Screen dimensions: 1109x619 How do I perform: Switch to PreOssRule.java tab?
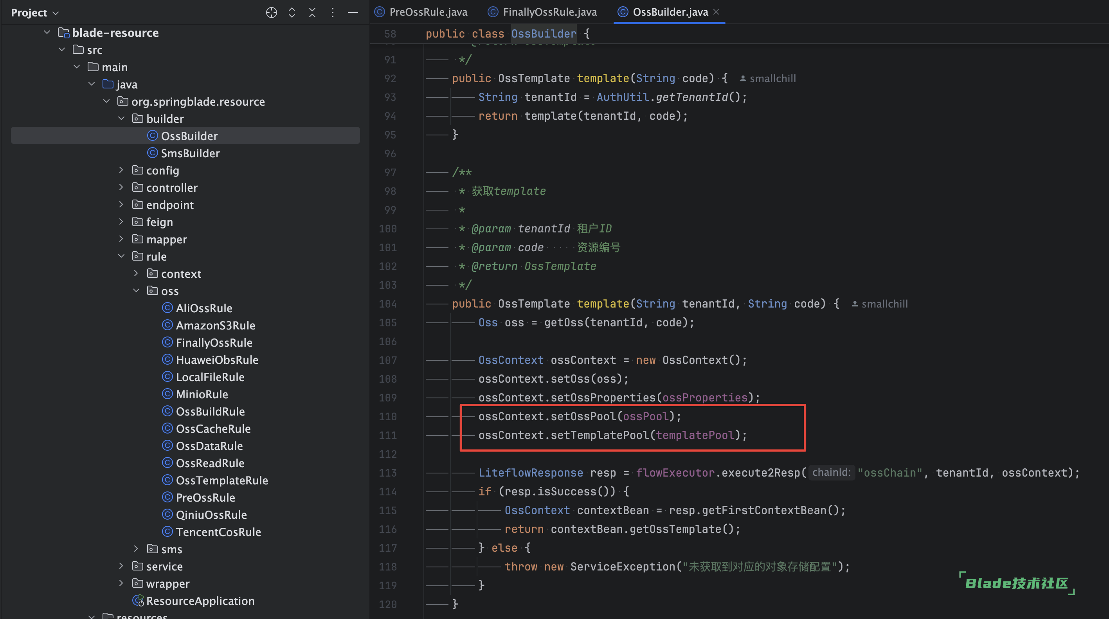click(421, 12)
